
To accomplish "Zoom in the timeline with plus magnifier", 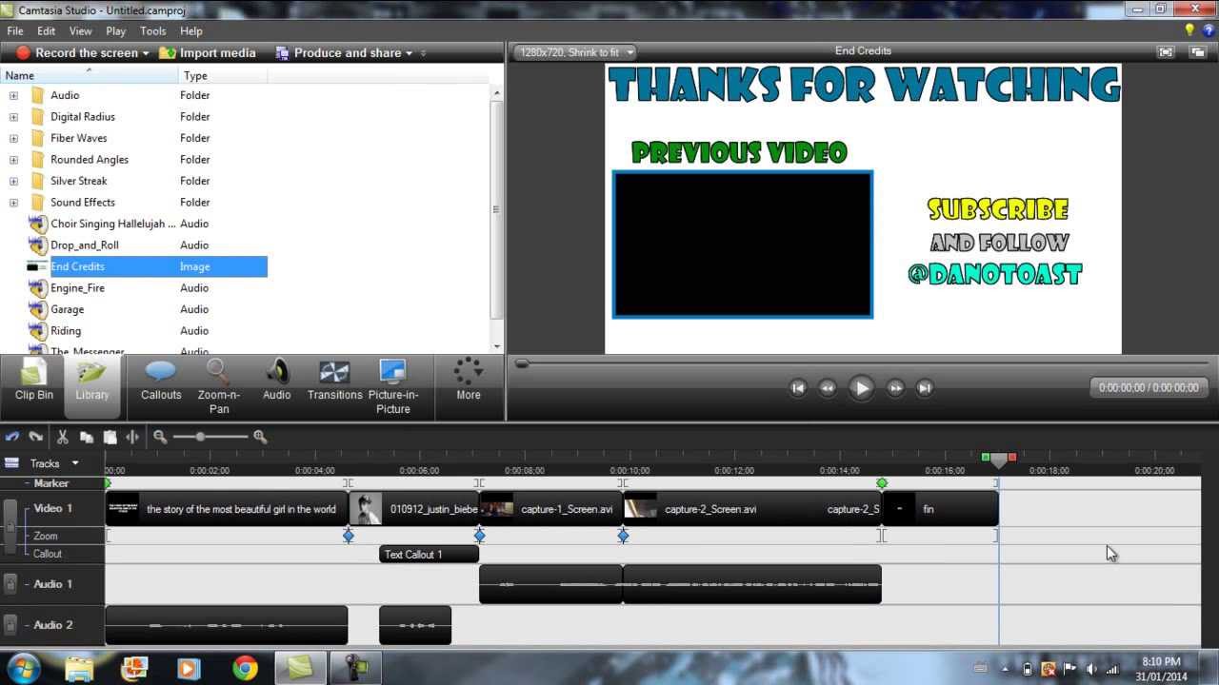I will (260, 437).
